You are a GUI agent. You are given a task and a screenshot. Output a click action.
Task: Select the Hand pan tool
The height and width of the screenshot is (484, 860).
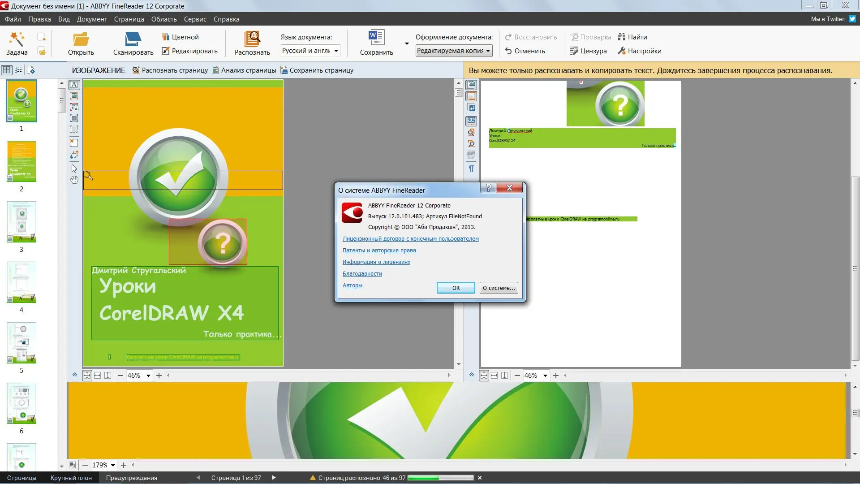74,180
